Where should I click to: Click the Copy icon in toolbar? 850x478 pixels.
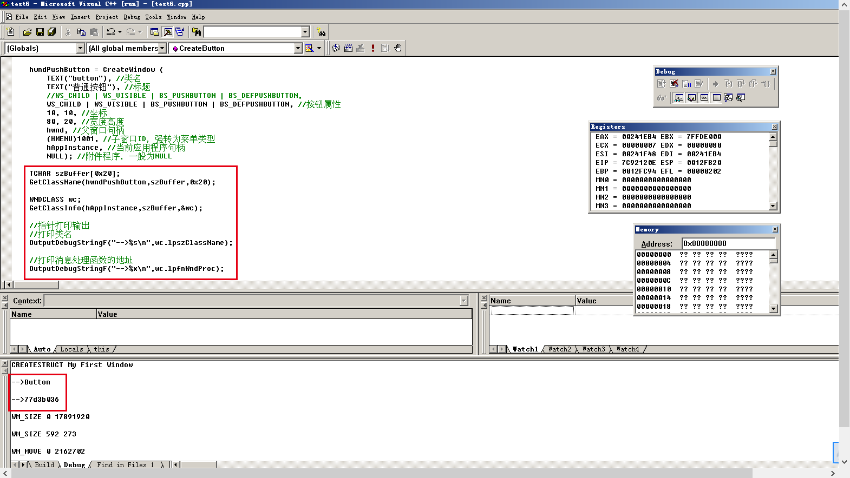[x=81, y=32]
